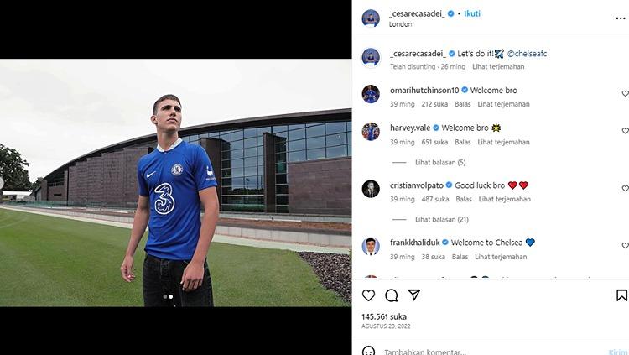The image size is (629, 355).
Task: Open the London location tag
Action: point(401,24)
